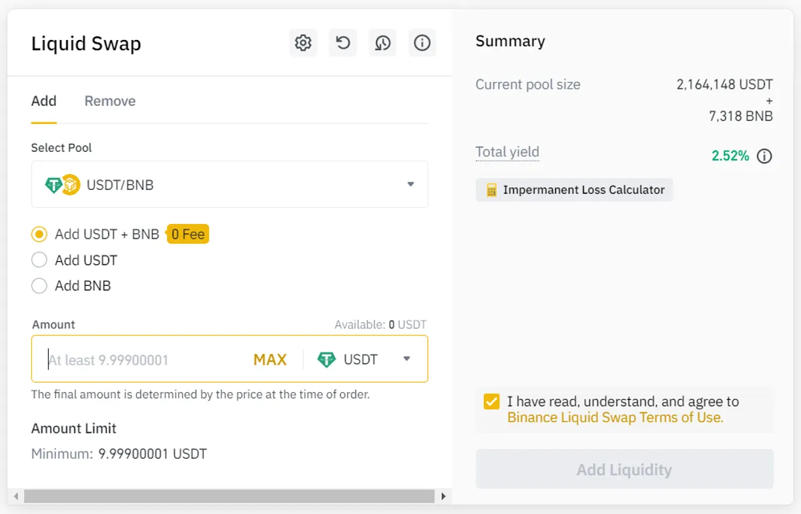Expand the Select Pool dropdown arrow
The width and height of the screenshot is (801, 514).
coord(411,185)
